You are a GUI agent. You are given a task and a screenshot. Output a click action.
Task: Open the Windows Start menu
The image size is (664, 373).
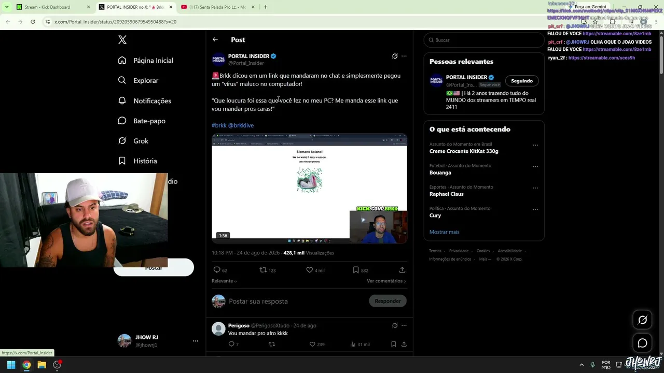11,365
